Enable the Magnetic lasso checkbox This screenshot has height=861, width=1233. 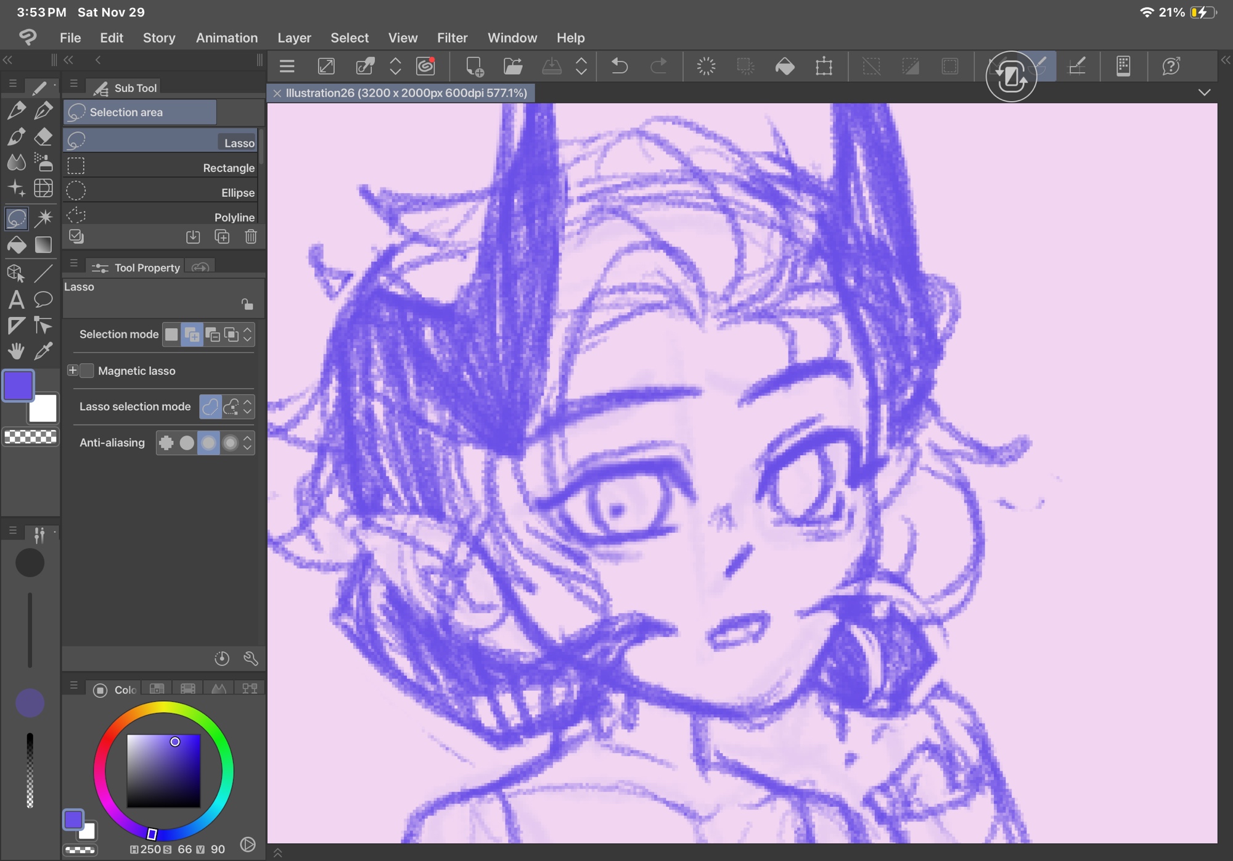[87, 371]
